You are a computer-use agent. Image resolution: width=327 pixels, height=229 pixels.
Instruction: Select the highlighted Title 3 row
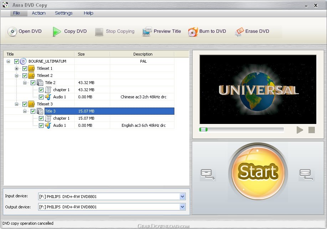pyautogui.click(x=109, y=111)
